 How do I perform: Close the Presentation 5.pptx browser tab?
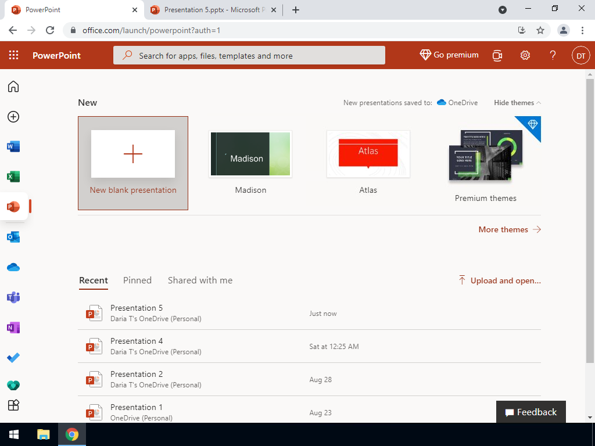click(x=274, y=10)
